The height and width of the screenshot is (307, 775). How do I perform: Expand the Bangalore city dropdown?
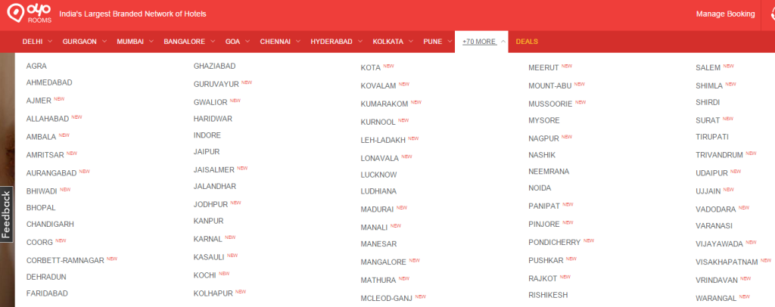tap(189, 42)
